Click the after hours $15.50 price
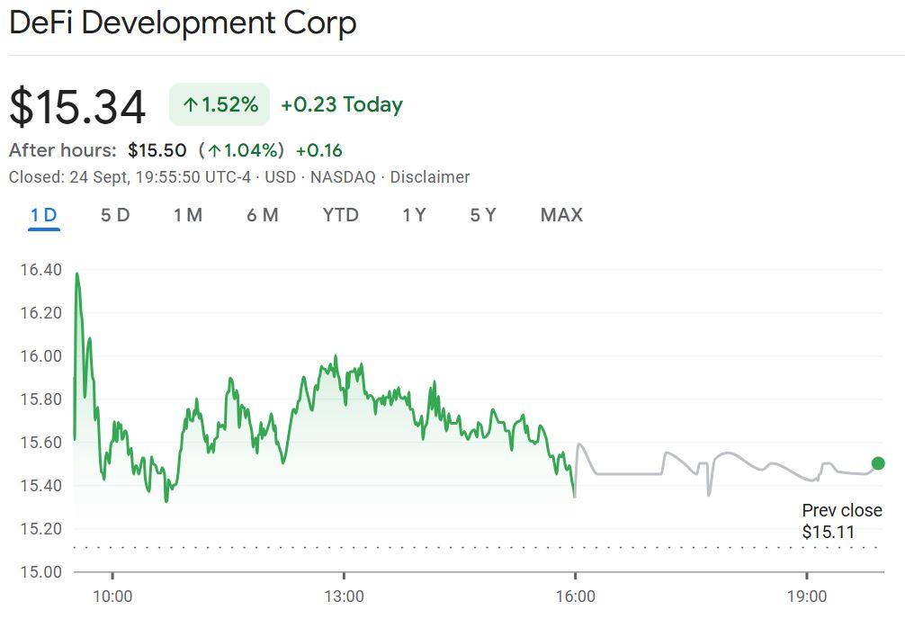 click(x=157, y=150)
